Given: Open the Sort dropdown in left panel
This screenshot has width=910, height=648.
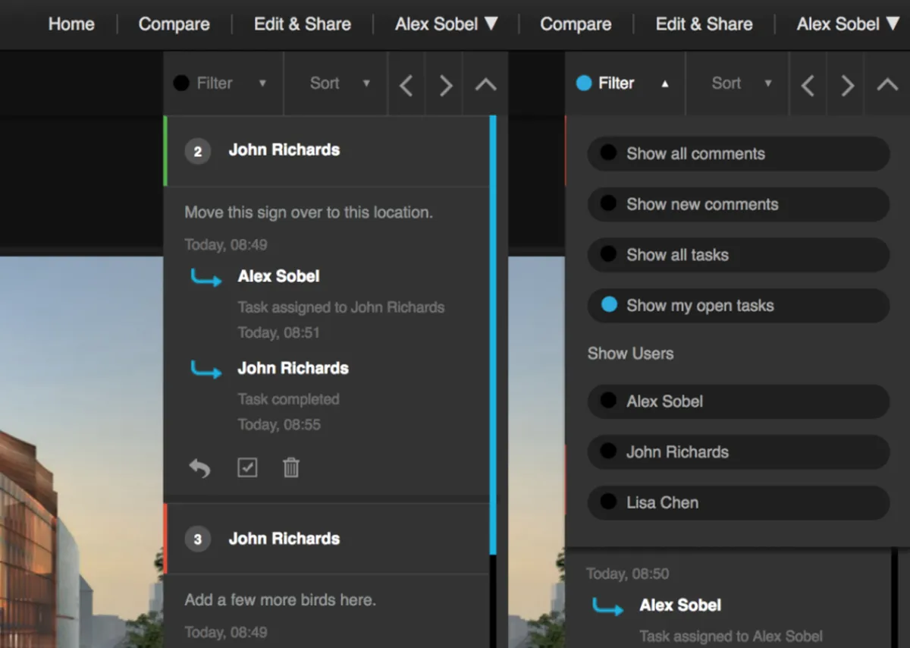Looking at the screenshot, I should point(337,83).
